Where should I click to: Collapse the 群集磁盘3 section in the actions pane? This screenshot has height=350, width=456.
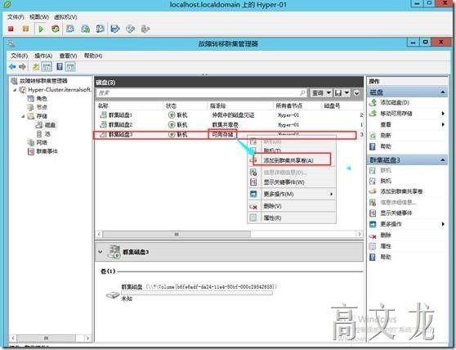click(x=443, y=160)
